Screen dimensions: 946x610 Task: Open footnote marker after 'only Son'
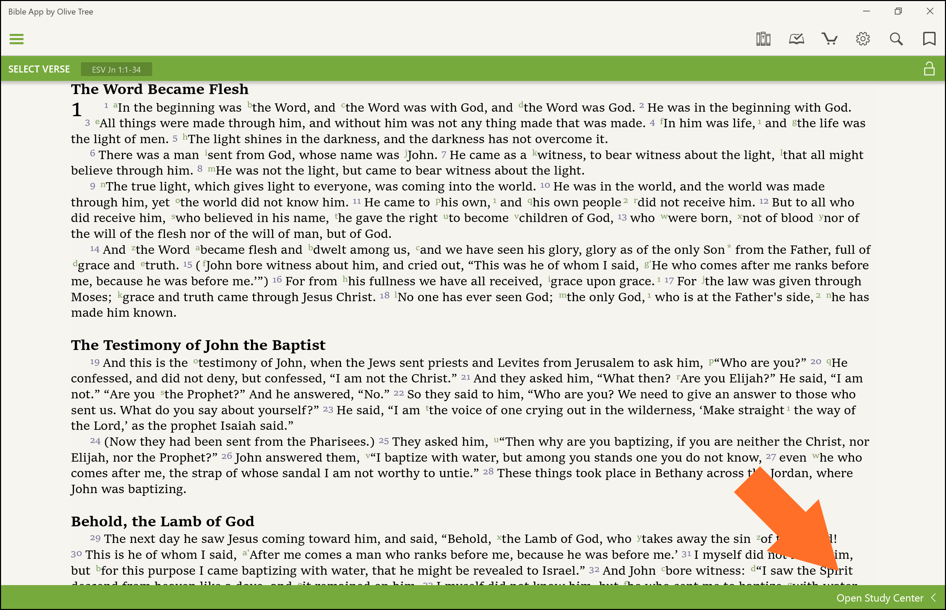(729, 247)
